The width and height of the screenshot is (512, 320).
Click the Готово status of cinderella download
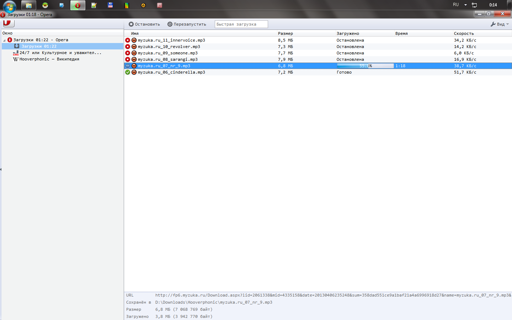coord(344,72)
